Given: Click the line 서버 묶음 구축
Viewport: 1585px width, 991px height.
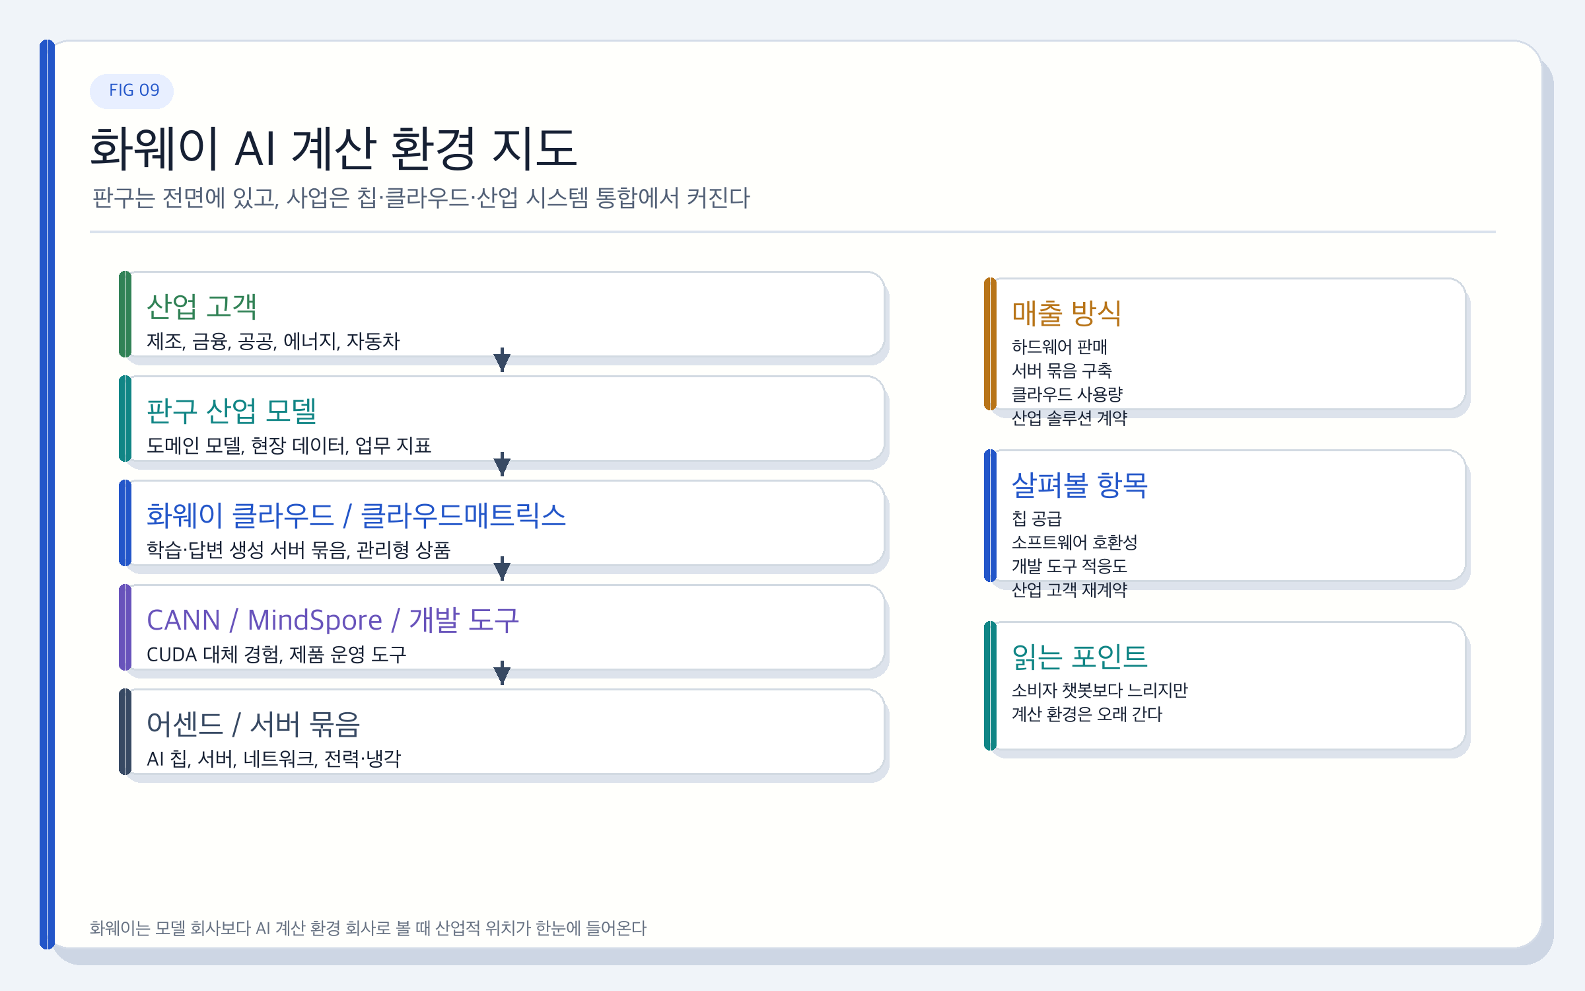Looking at the screenshot, I should click(x=1062, y=371).
